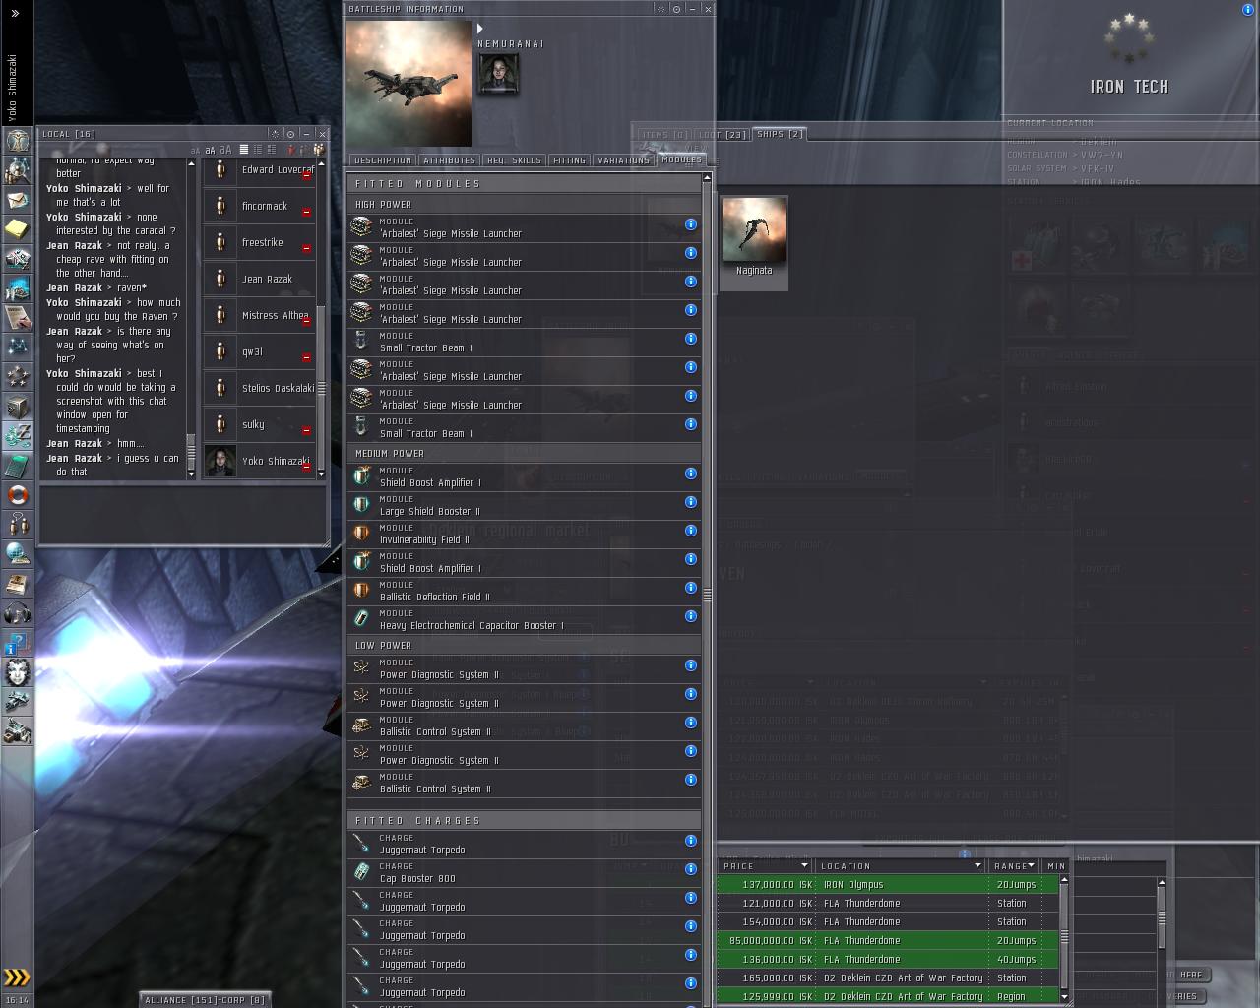Open the assets cube icon

point(17,406)
